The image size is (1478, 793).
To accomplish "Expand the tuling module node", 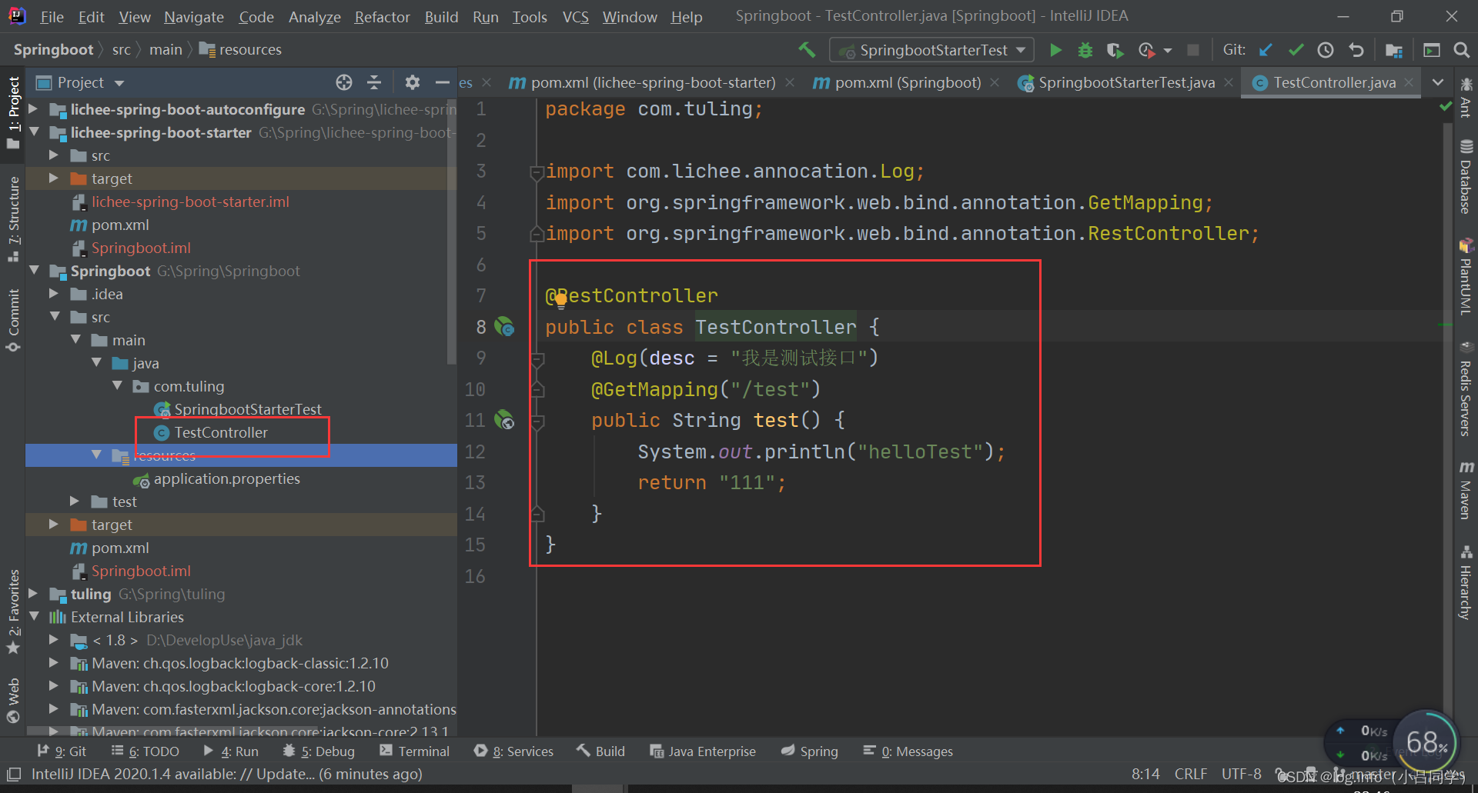I will click(33, 594).
